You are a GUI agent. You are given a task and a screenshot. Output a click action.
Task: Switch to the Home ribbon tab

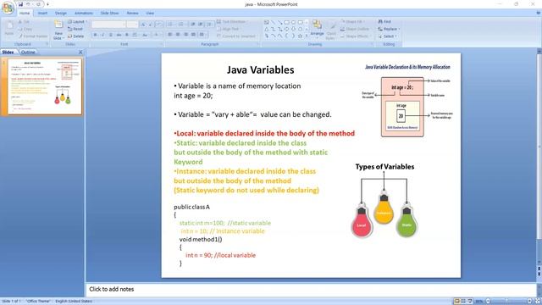point(25,14)
